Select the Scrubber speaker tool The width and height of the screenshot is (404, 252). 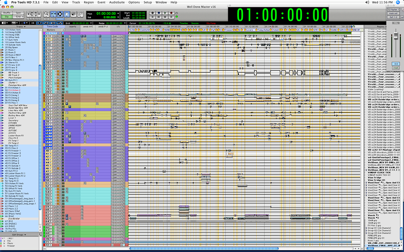click(x=74, y=13)
